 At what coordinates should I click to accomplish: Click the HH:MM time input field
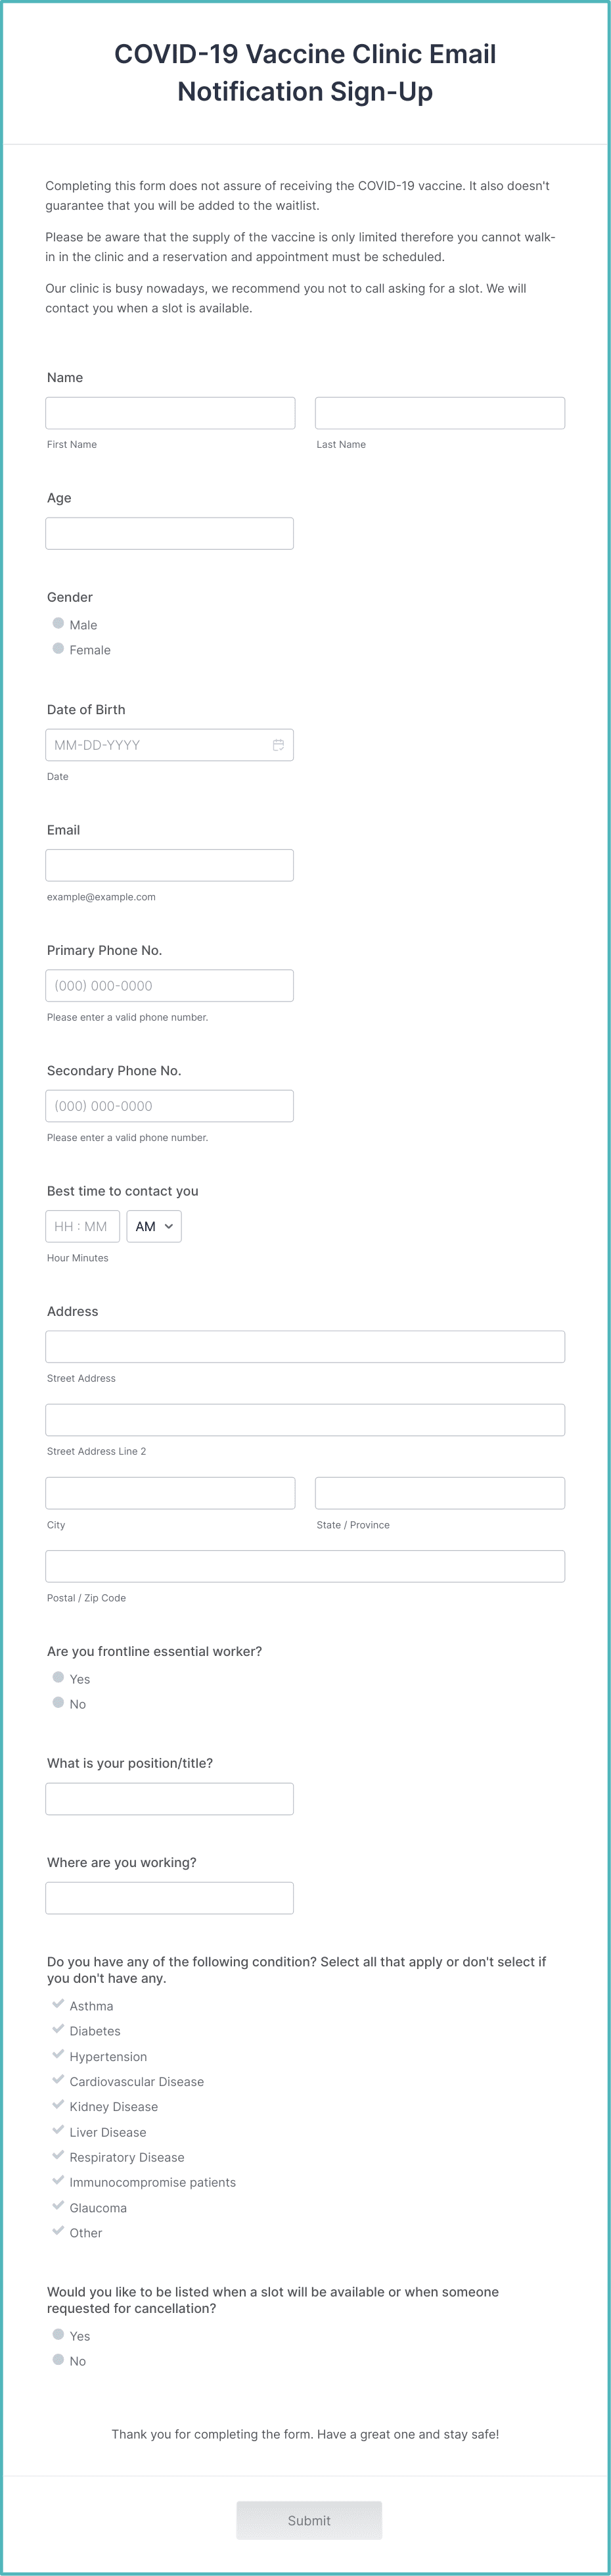[83, 1226]
